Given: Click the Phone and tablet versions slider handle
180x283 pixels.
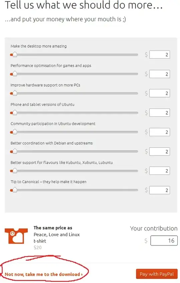Looking at the screenshot, I should (x=15, y=113).
